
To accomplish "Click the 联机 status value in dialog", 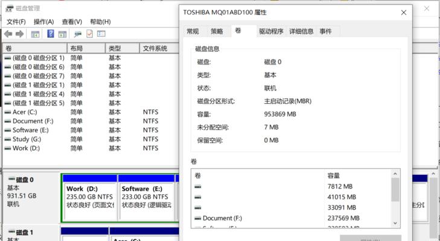I will (270, 89).
